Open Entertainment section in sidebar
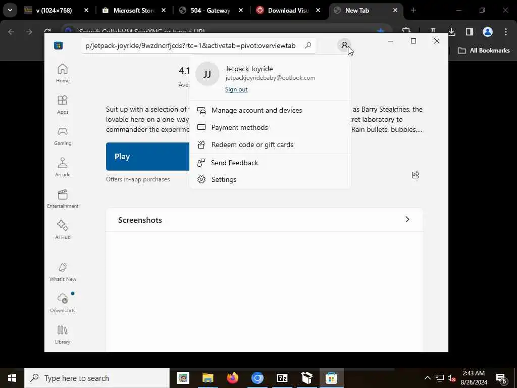The image size is (517, 388). pyautogui.click(x=63, y=199)
